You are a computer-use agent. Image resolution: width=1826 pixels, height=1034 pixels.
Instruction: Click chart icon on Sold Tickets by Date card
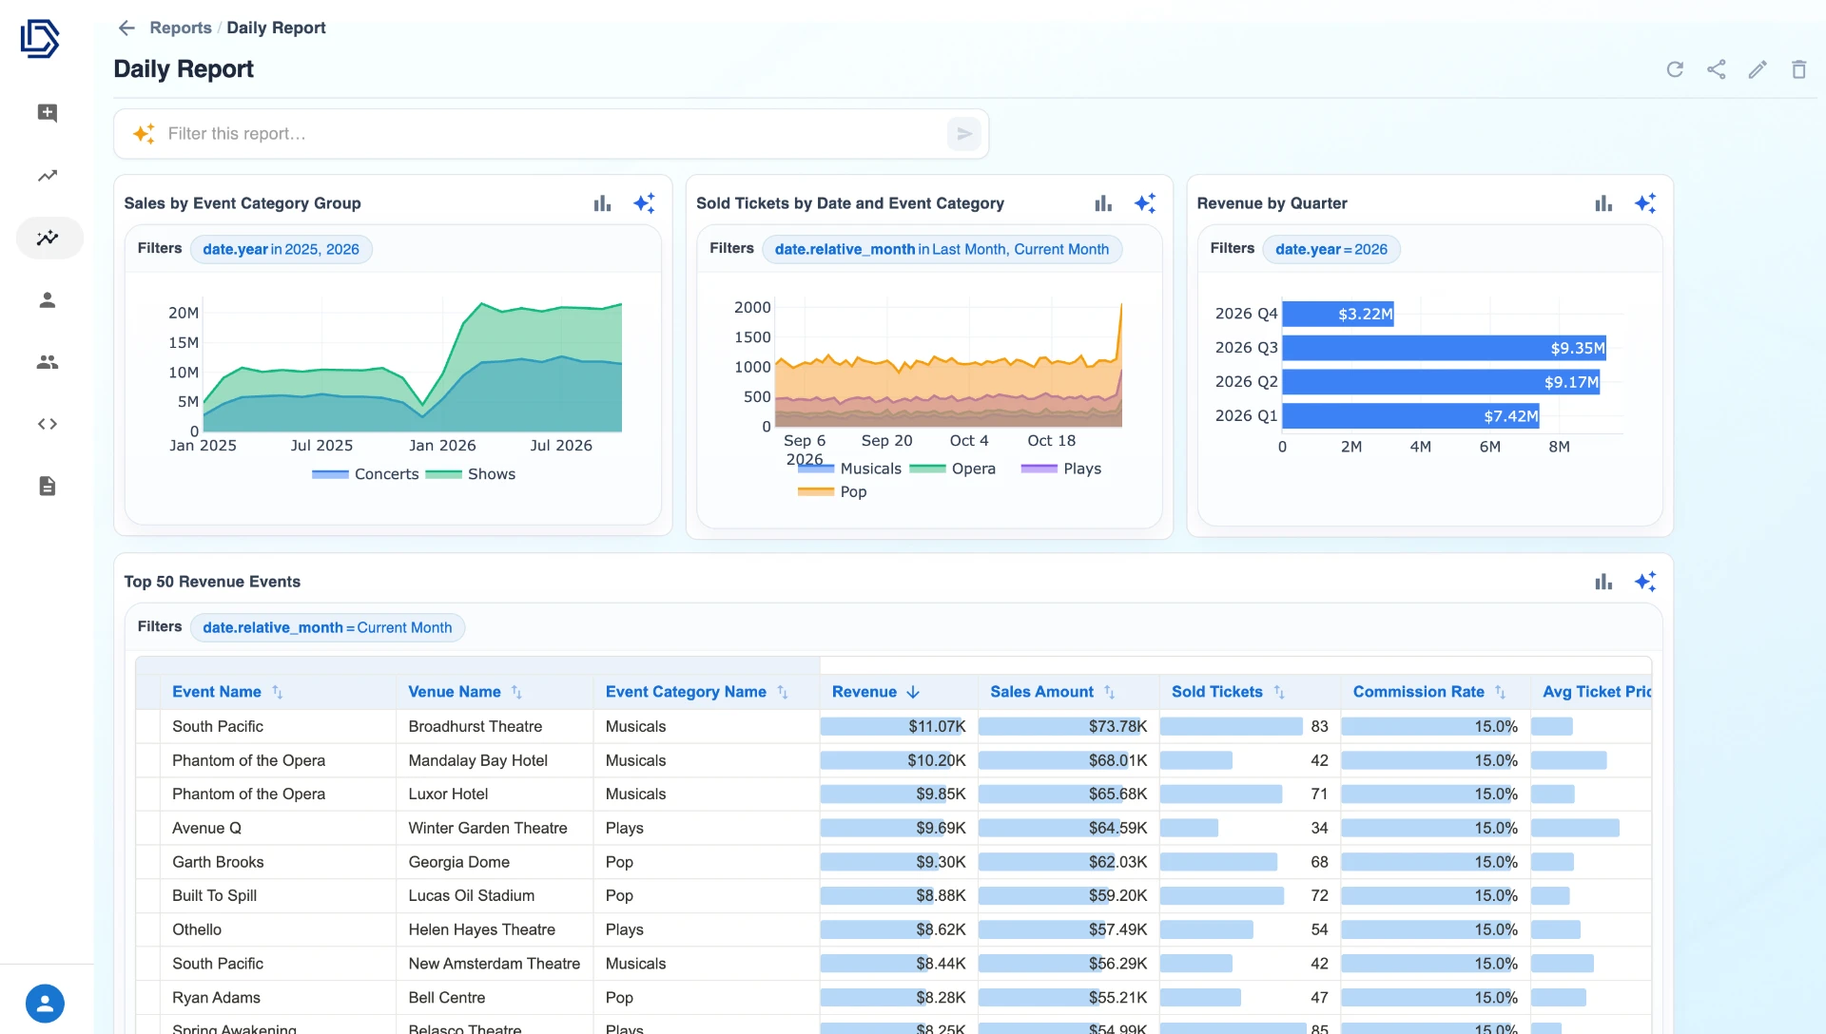click(1103, 203)
